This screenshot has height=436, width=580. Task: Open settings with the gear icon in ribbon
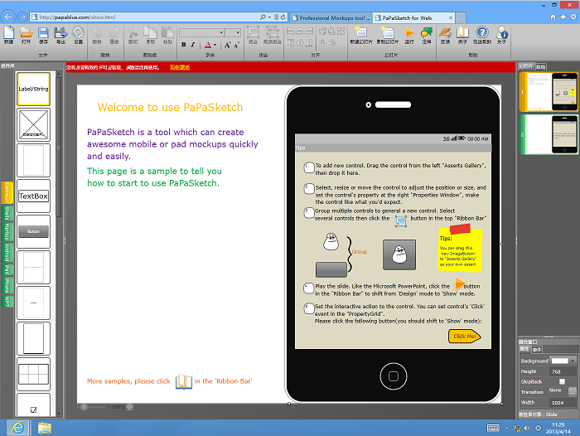(78, 35)
